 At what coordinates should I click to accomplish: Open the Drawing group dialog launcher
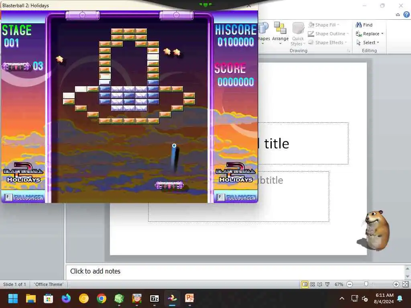click(349, 51)
